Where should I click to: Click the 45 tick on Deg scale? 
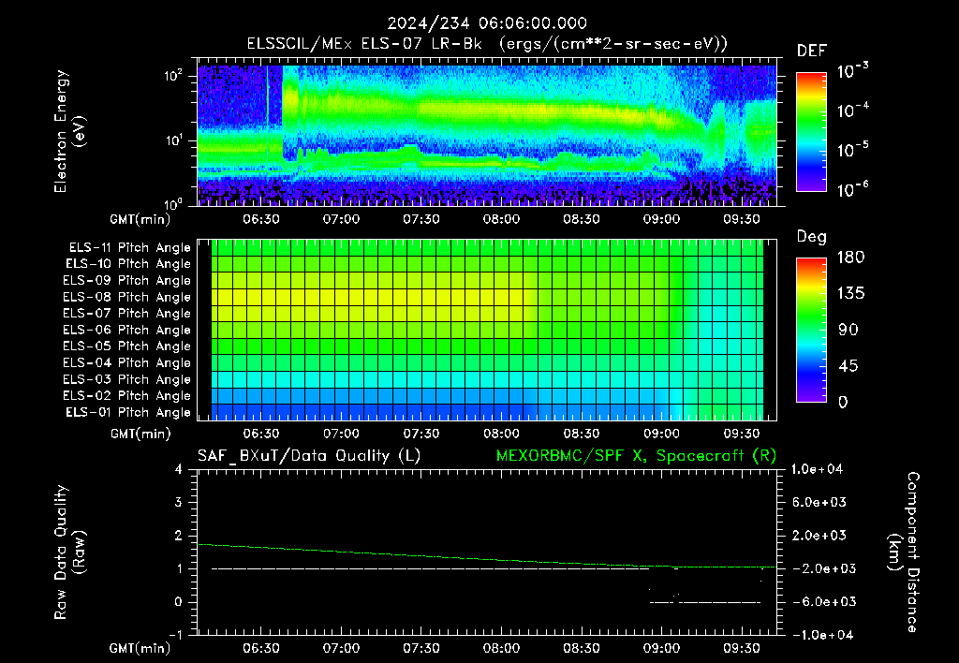[848, 366]
